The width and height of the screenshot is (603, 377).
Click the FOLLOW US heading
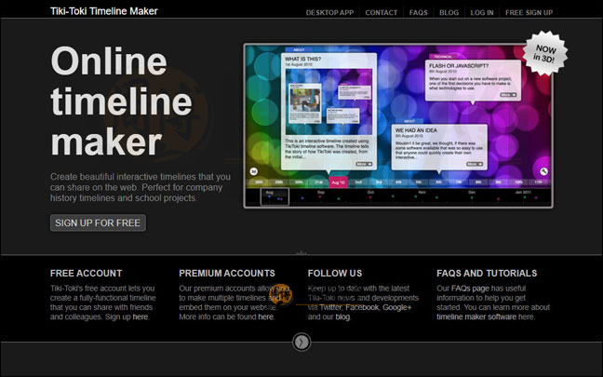click(335, 273)
